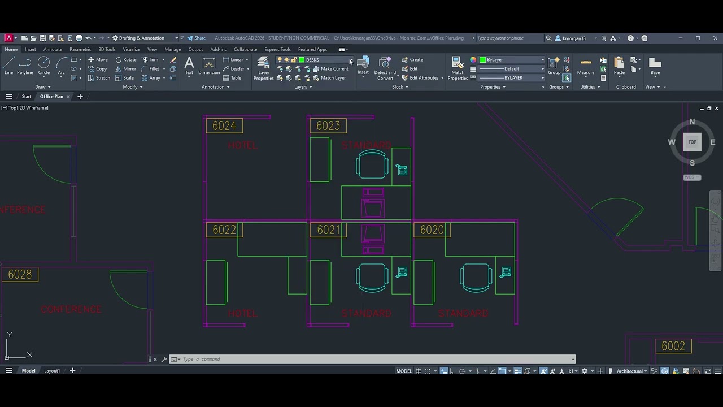Toggle snap mode in status bar
Image resolution: width=723 pixels, height=407 pixels.
coord(428,371)
